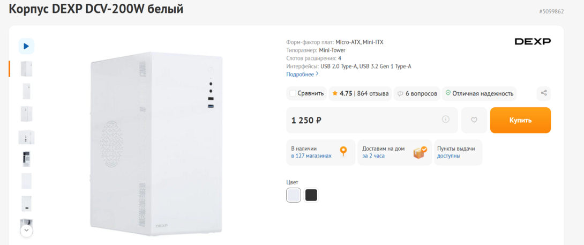
Task: Select the black color swatch
Action: (311, 195)
